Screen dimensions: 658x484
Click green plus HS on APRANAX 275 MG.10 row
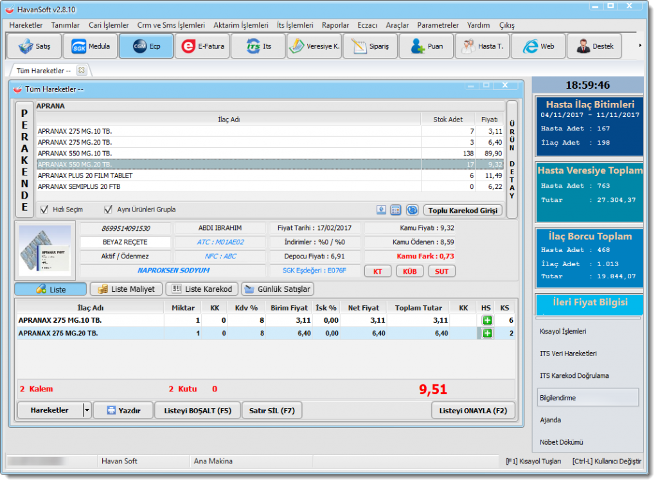(x=487, y=320)
